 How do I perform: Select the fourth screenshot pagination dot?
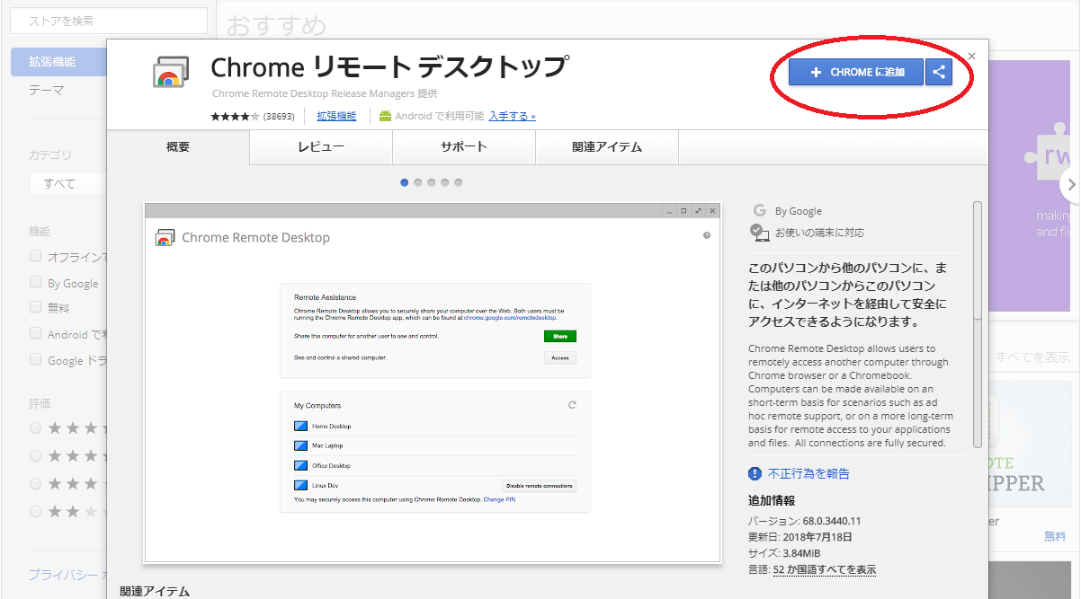tap(445, 182)
